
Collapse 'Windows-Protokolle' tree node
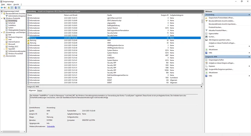(2, 18)
